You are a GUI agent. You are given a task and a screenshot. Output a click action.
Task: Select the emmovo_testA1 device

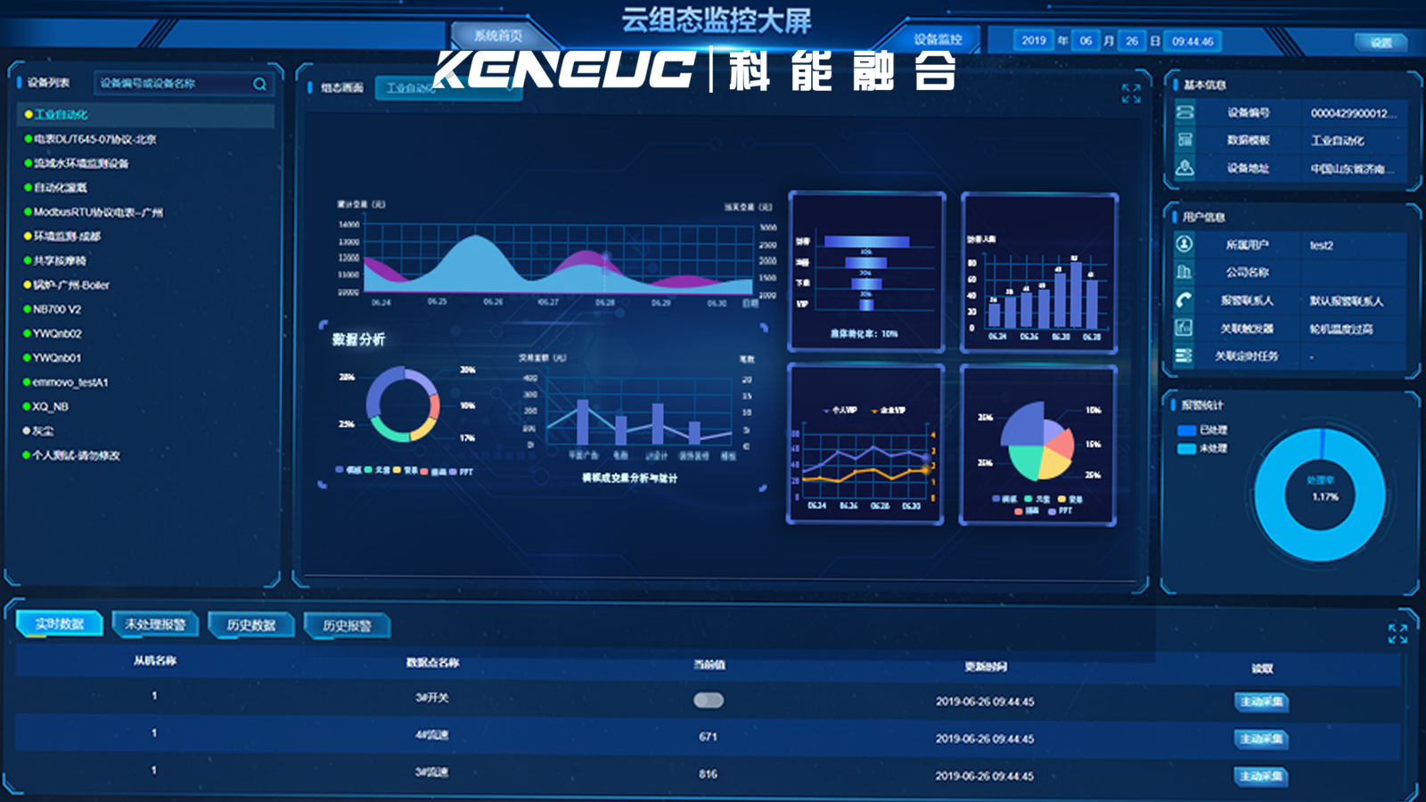pyautogui.click(x=70, y=382)
